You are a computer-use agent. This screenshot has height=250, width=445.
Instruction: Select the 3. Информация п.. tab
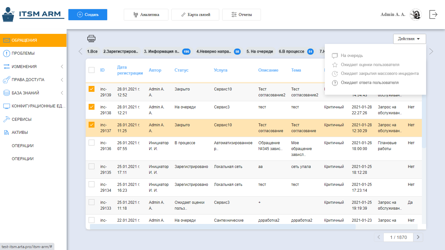pyautogui.click(x=167, y=51)
